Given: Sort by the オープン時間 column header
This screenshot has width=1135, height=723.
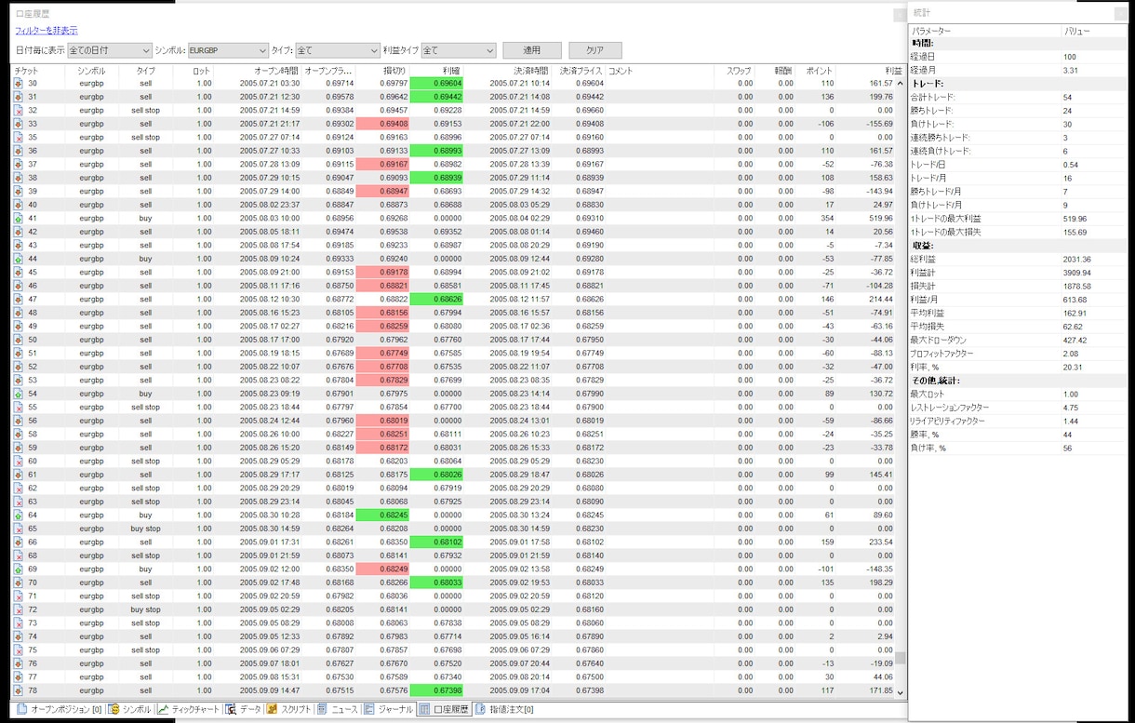Looking at the screenshot, I should coord(259,71).
